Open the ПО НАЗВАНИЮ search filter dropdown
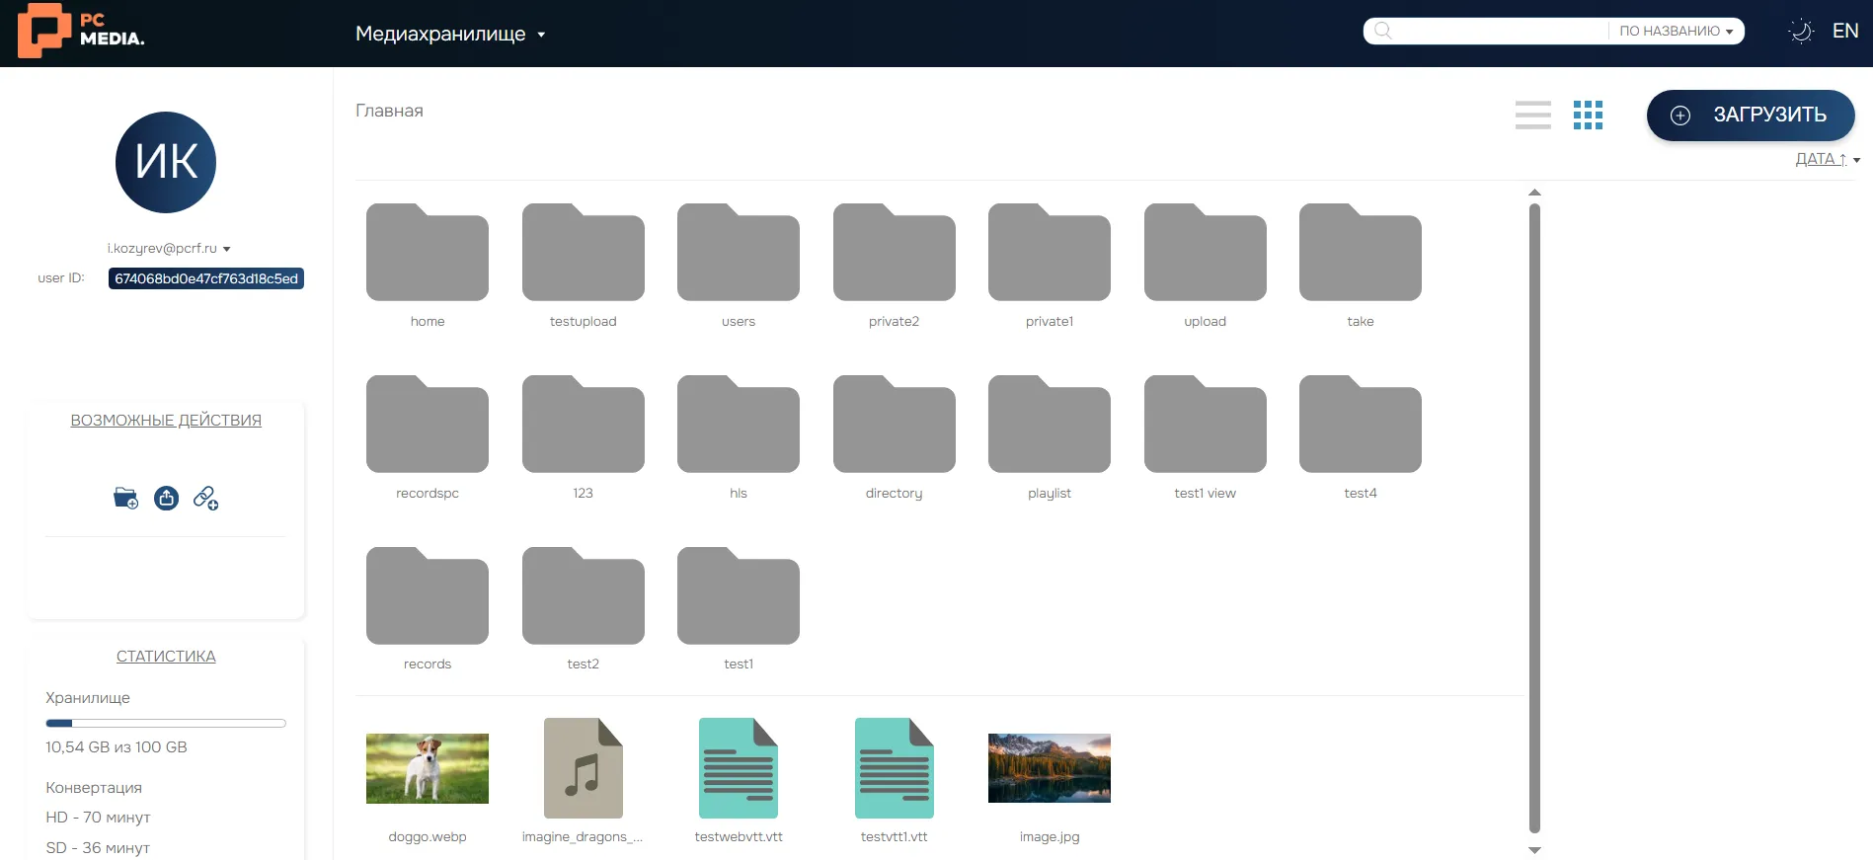Screen dimensions: 1873x860 (x=1676, y=31)
